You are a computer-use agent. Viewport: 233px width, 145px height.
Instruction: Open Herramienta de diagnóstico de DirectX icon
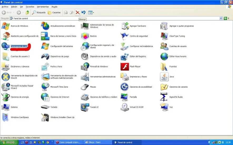coord(6,77)
